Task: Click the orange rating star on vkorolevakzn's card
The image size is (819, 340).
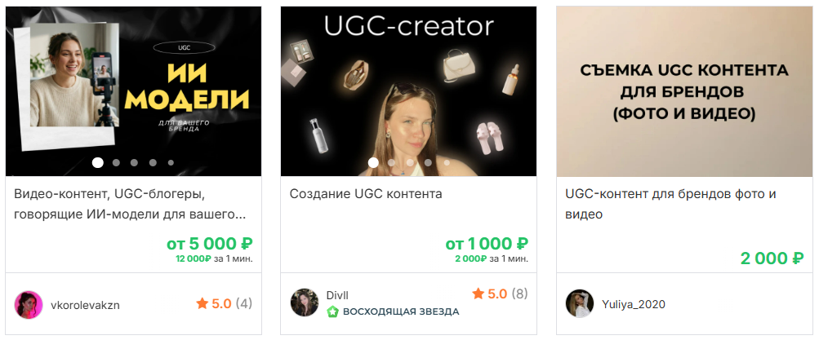Action: click(x=202, y=304)
